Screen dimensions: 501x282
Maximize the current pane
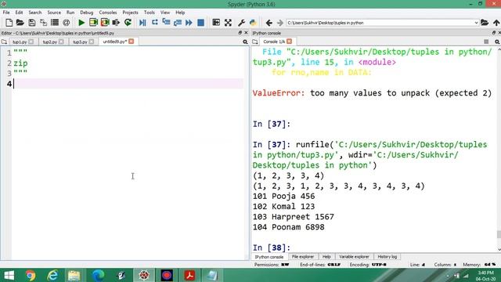(216, 23)
